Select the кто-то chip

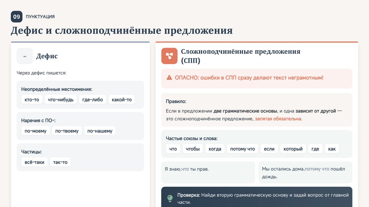tap(32, 100)
